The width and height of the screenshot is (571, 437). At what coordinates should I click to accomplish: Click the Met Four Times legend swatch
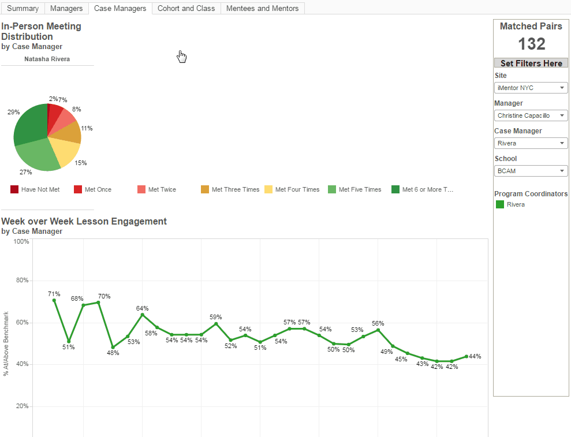click(268, 189)
